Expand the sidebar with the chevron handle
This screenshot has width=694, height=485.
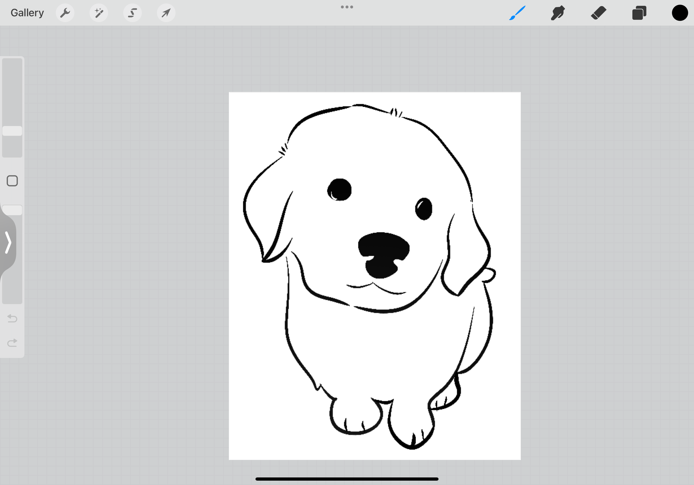(8, 243)
